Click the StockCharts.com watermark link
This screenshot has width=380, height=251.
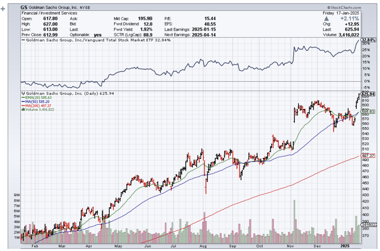point(346,8)
